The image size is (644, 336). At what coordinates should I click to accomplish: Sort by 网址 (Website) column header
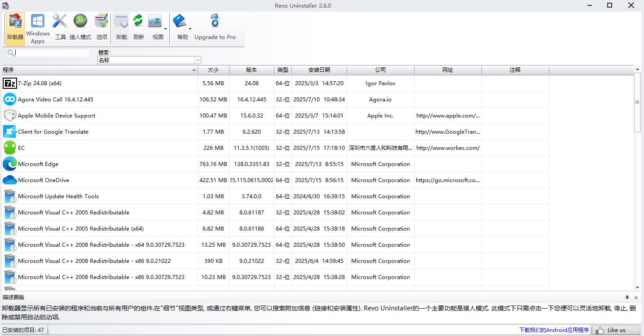[x=448, y=70]
